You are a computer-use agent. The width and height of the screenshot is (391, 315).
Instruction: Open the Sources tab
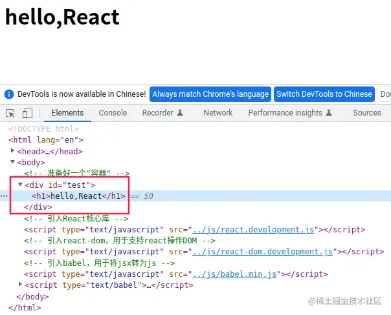click(x=367, y=113)
